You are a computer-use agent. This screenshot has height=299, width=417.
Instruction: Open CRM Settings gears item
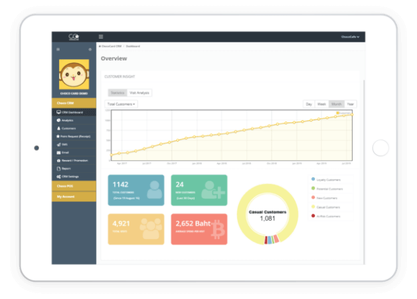pos(69,176)
